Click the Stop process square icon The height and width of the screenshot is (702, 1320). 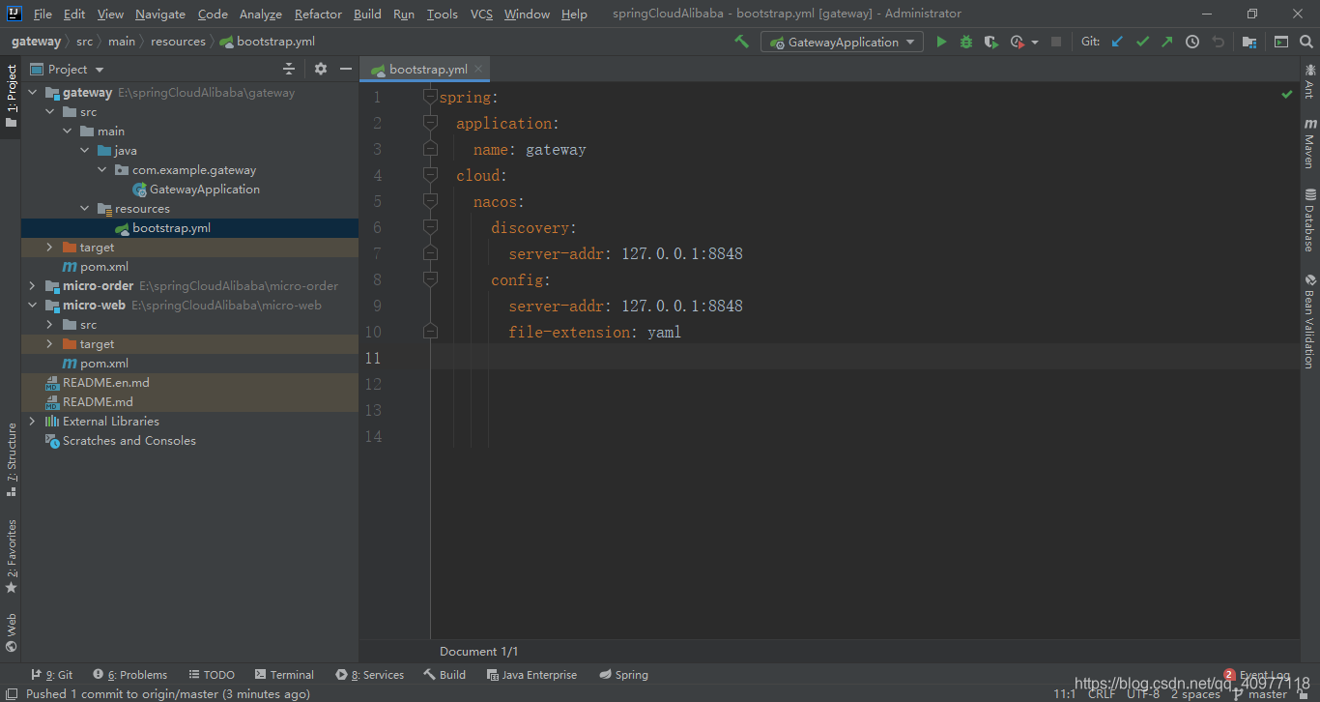point(1056,42)
